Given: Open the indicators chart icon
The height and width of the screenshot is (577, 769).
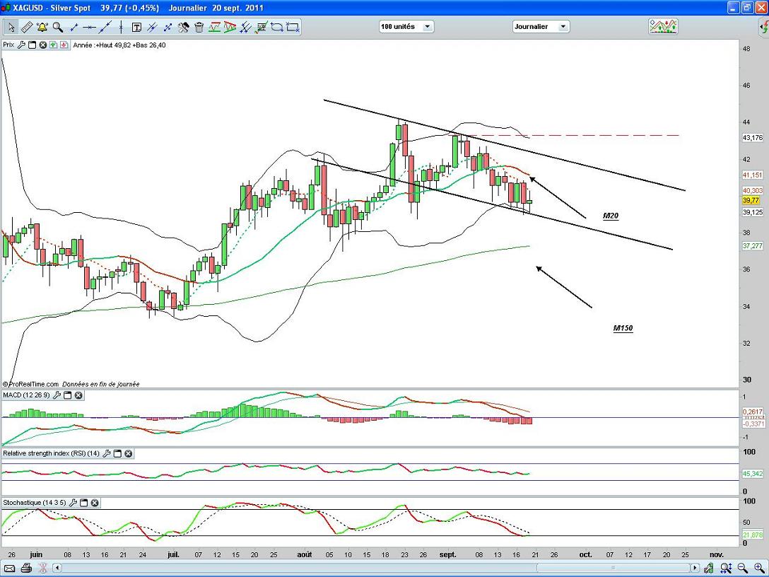Looking at the screenshot, I should tap(663, 27).
